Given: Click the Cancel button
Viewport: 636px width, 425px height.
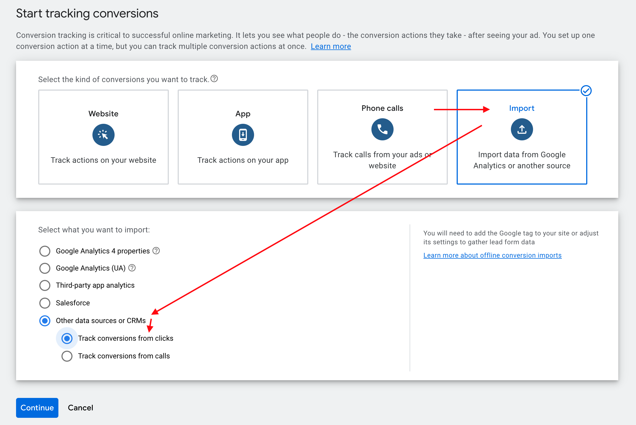Looking at the screenshot, I should 81,408.
